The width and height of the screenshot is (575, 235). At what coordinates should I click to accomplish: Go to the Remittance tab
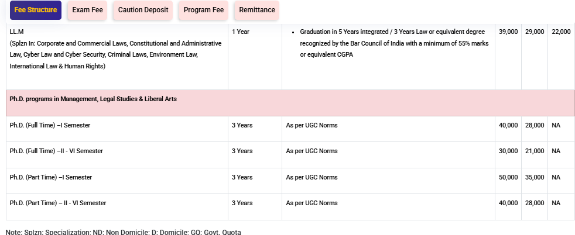click(256, 10)
